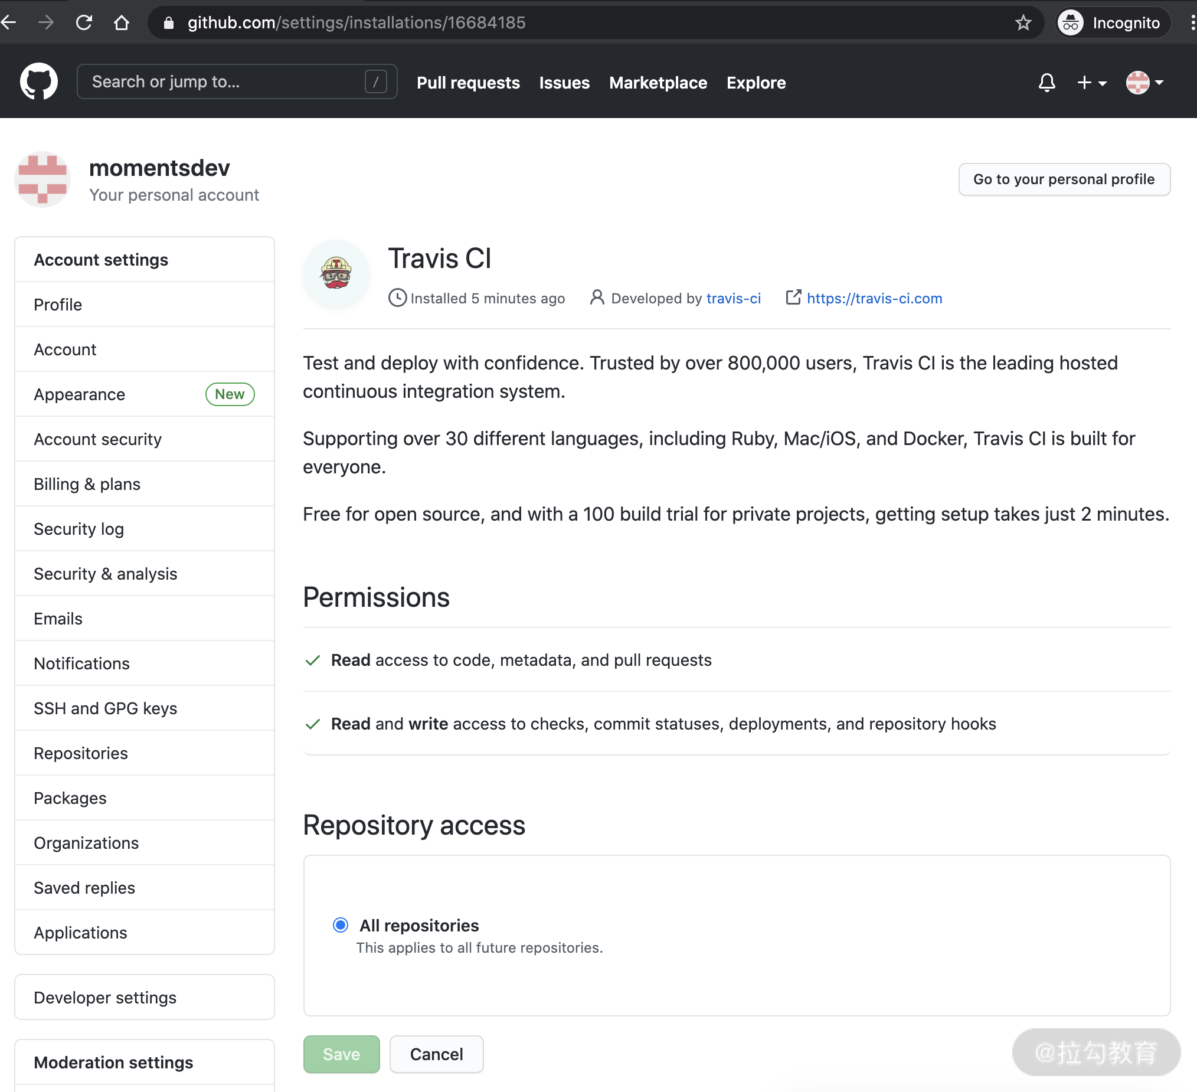The height and width of the screenshot is (1092, 1197).
Task: Open Marketplace in top navigation
Action: 658,83
